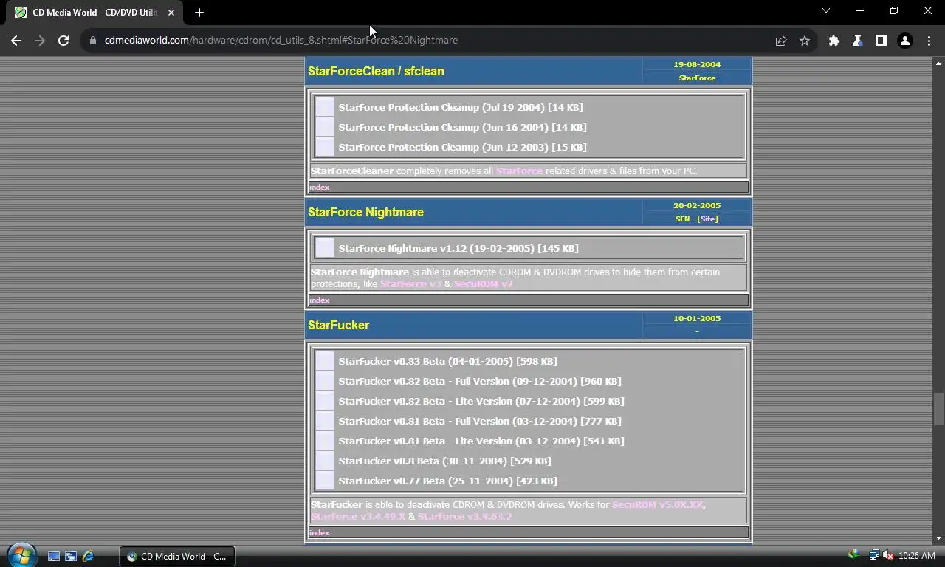Image resolution: width=945 pixels, height=567 pixels.
Task: Open StarForce Protection Cleanup (Jun 12 2003) link
Action: 462,147
